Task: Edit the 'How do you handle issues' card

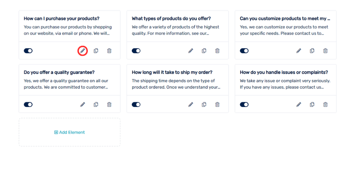Action: 298,104
